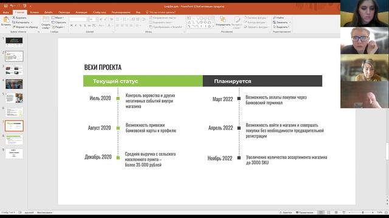Open Направление текста text direction menu
Screen dimensions: 389x218
click(x=163, y=18)
